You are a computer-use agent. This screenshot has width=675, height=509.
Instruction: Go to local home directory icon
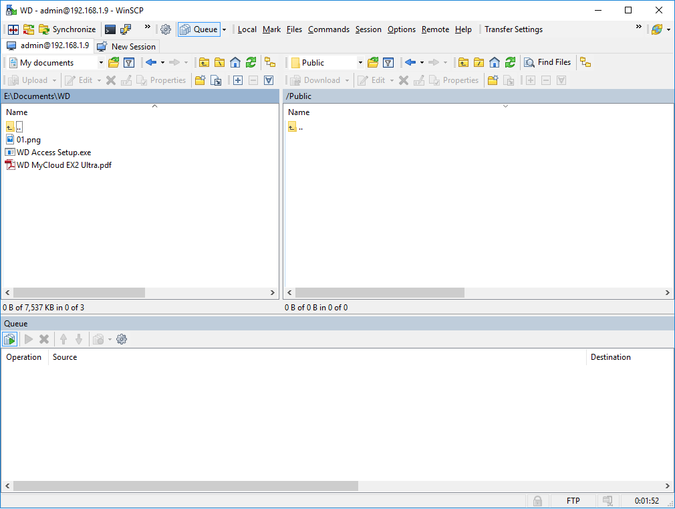pyautogui.click(x=235, y=62)
